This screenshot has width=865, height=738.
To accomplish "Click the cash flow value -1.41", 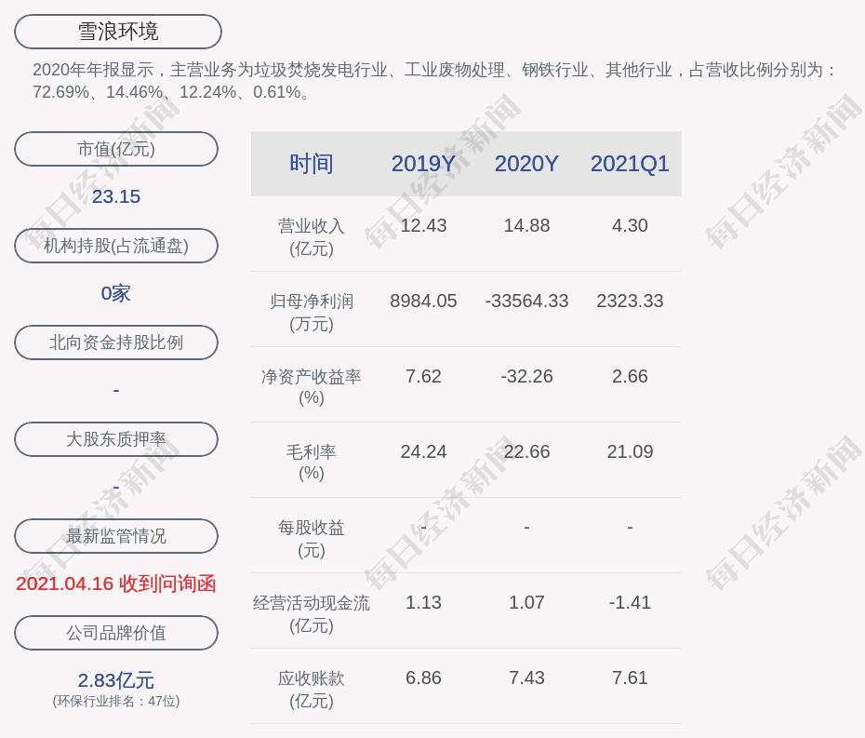I will [630, 603].
